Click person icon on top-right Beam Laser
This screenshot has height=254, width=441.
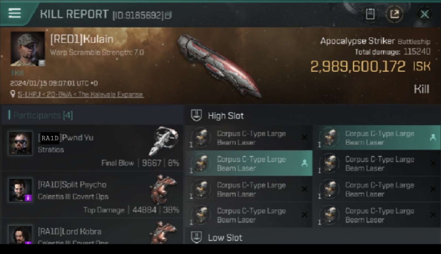click(433, 137)
